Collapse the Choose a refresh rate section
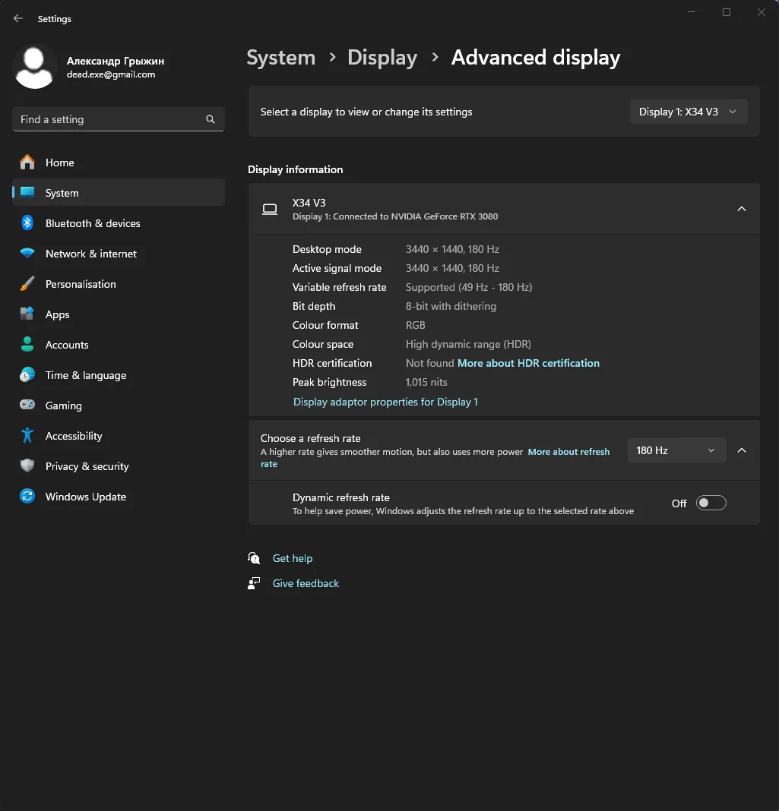Viewport: 779px width, 811px height. (x=742, y=450)
